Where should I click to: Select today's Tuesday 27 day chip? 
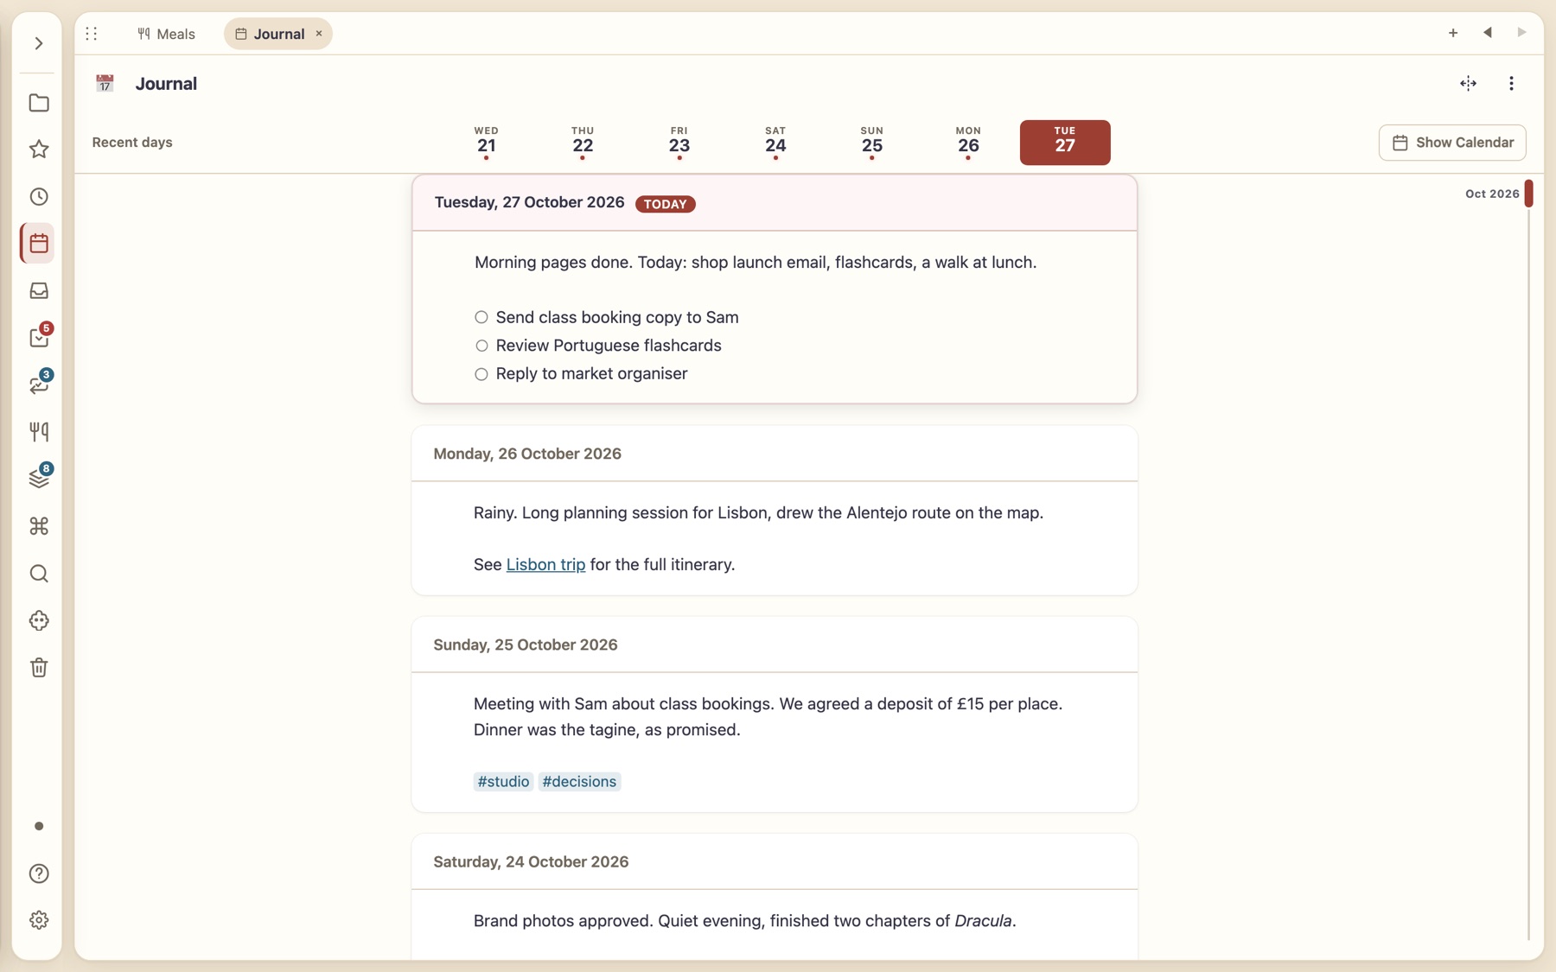point(1065,143)
